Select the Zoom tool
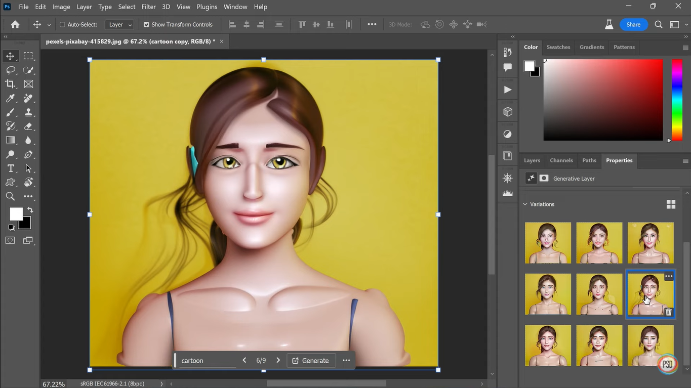The width and height of the screenshot is (691, 388). [10, 196]
